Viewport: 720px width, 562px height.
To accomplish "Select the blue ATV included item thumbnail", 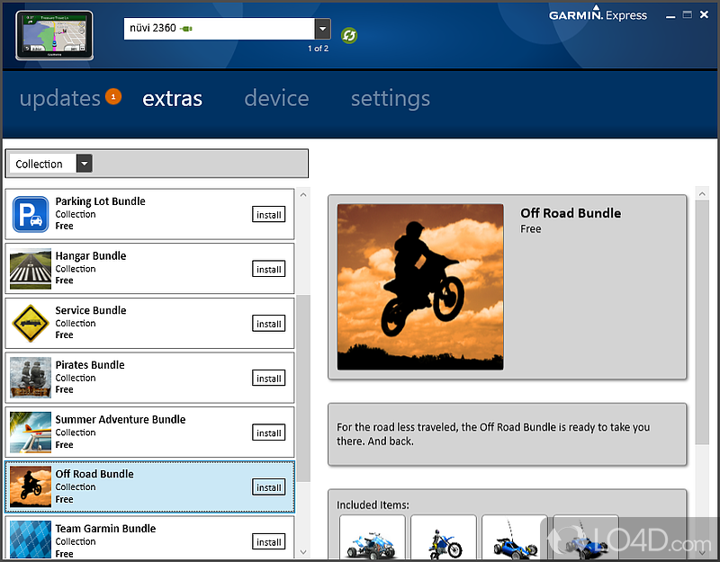I will point(372,540).
